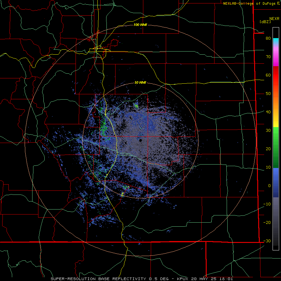
Task: Click the Super-Resolution Base Reflectivity caption
Action: pos(142,279)
